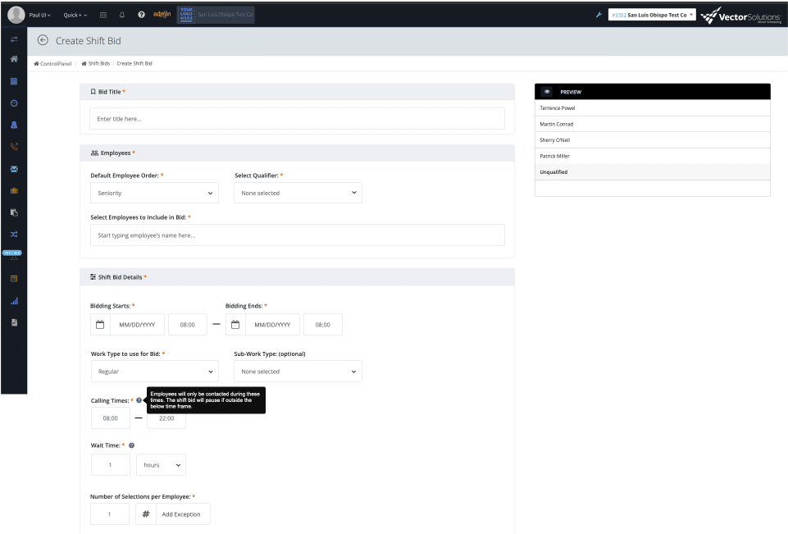Open the file document icon at sidebar bottom
The height and width of the screenshot is (534, 788).
[x=14, y=322]
